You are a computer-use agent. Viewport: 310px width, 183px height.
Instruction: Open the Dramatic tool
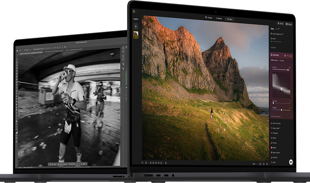click(274, 133)
